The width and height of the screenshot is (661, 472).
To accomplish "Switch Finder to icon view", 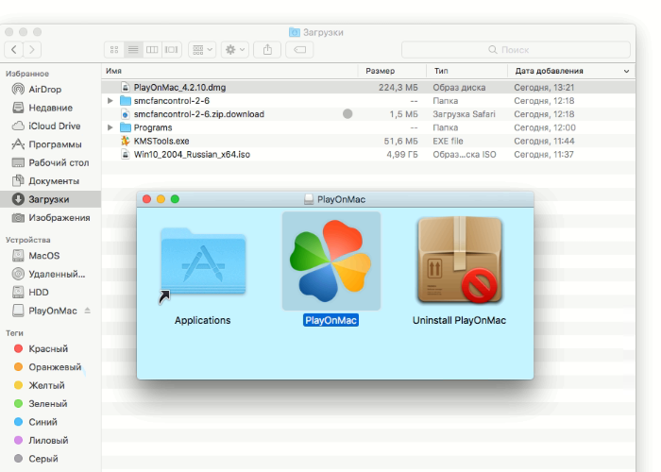I will 114,50.
